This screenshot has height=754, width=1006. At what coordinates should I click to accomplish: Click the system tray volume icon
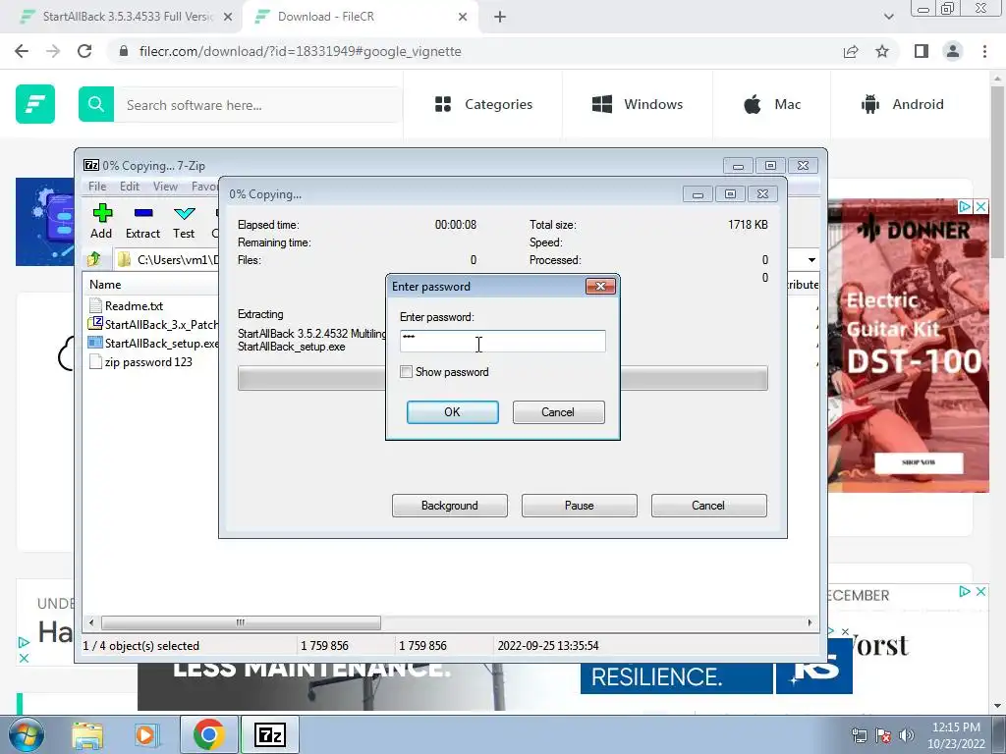[906, 735]
